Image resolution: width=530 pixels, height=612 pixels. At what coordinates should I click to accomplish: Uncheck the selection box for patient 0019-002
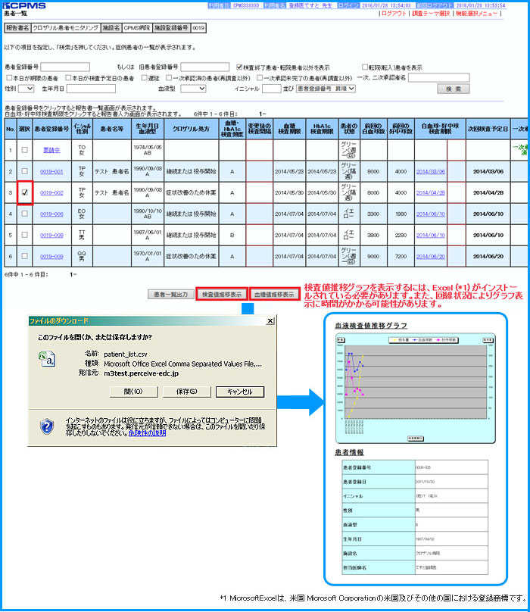coord(25,192)
